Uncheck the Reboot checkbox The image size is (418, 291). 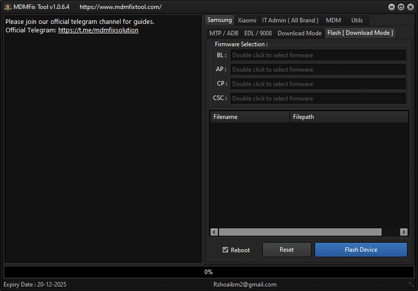225,250
